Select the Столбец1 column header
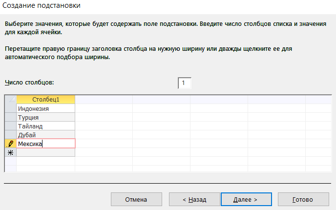This screenshot has height=210, width=336. (45, 100)
